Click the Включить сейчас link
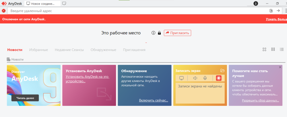This screenshot has height=117, width=287. (154, 100)
